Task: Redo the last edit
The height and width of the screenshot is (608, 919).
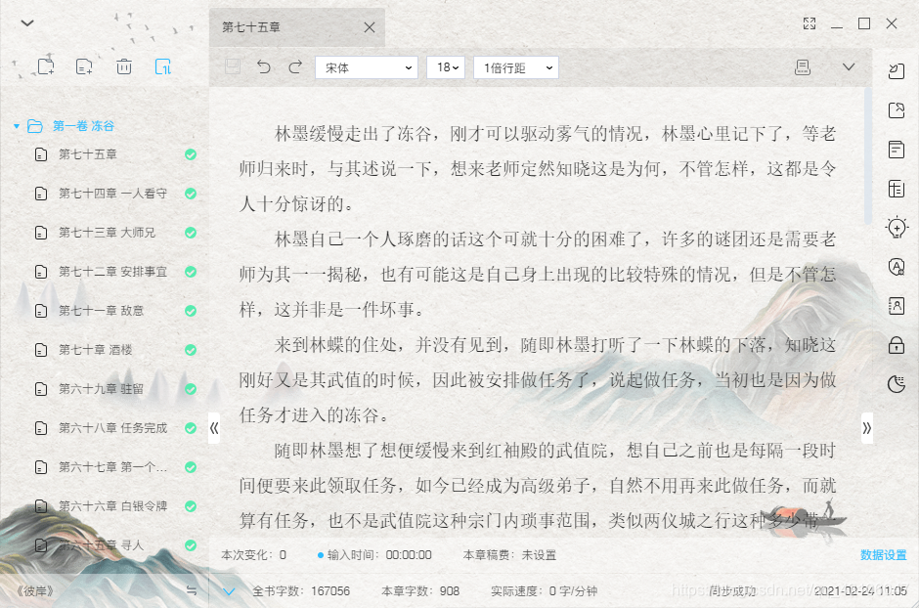Action: [295, 67]
